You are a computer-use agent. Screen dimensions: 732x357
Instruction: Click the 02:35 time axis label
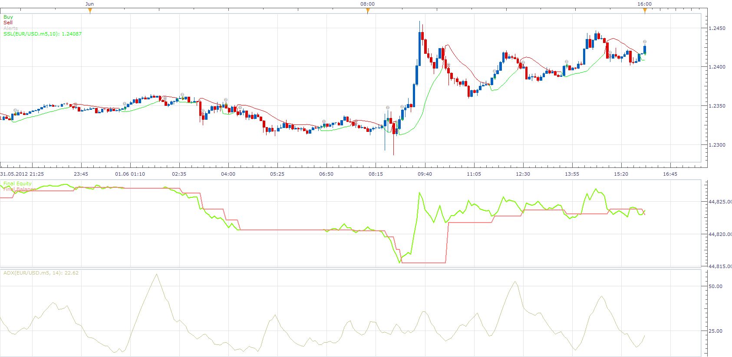click(x=179, y=174)
